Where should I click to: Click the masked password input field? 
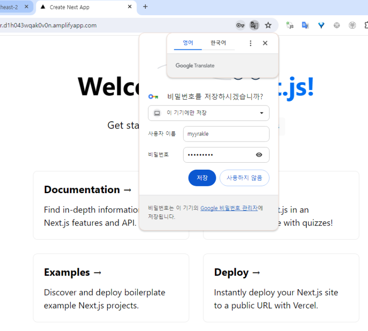(226, 155)
